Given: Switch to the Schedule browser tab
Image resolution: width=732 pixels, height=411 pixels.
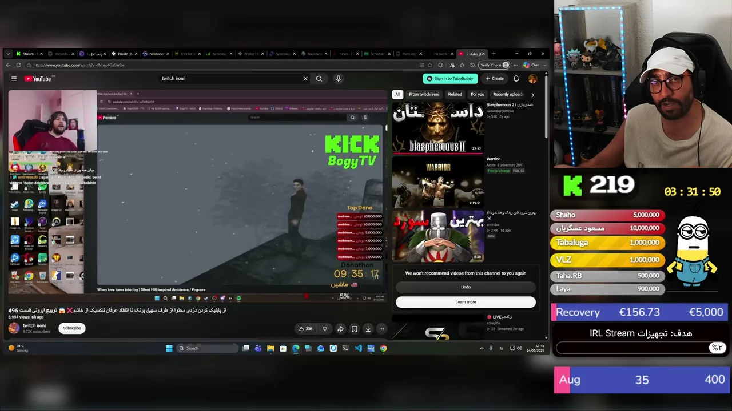Looking at the screenshot, I should pyautogui.click(x=377, y=54).
